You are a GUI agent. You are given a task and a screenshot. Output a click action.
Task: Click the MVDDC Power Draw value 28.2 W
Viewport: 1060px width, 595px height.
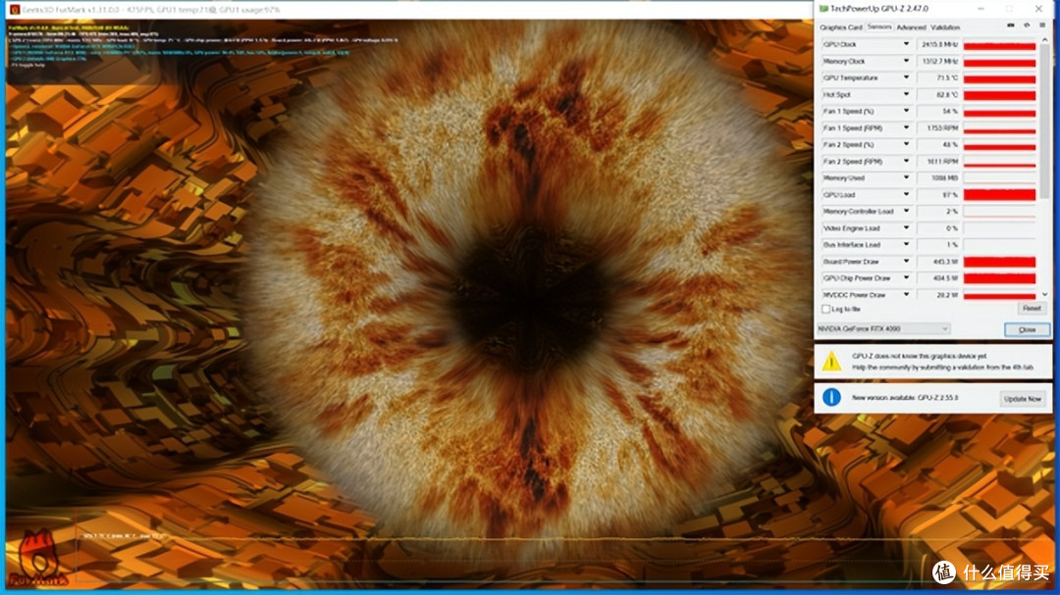[946, 295]
